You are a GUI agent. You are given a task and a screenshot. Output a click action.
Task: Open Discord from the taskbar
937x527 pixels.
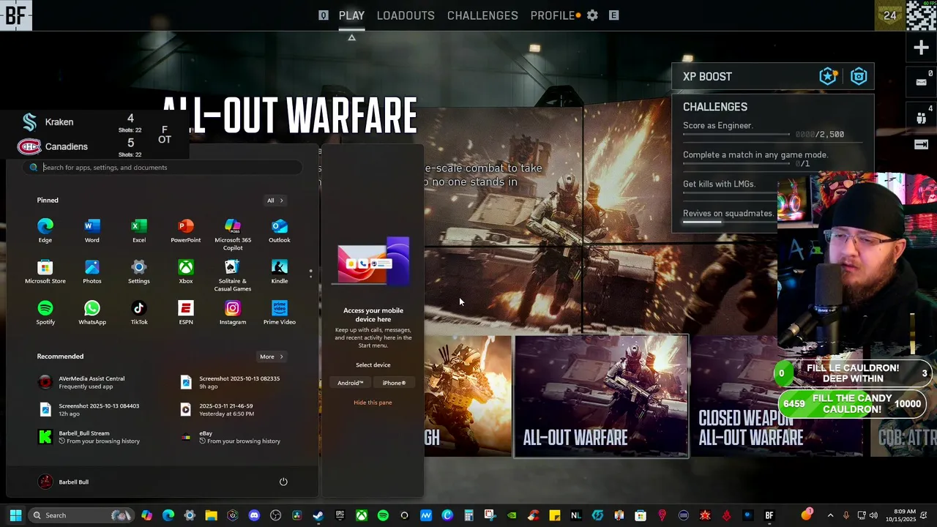[x=254, y=515]
